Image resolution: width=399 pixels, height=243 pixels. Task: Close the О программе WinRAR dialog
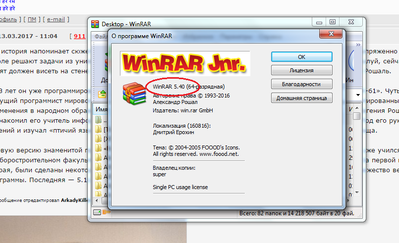pos(331,34)
